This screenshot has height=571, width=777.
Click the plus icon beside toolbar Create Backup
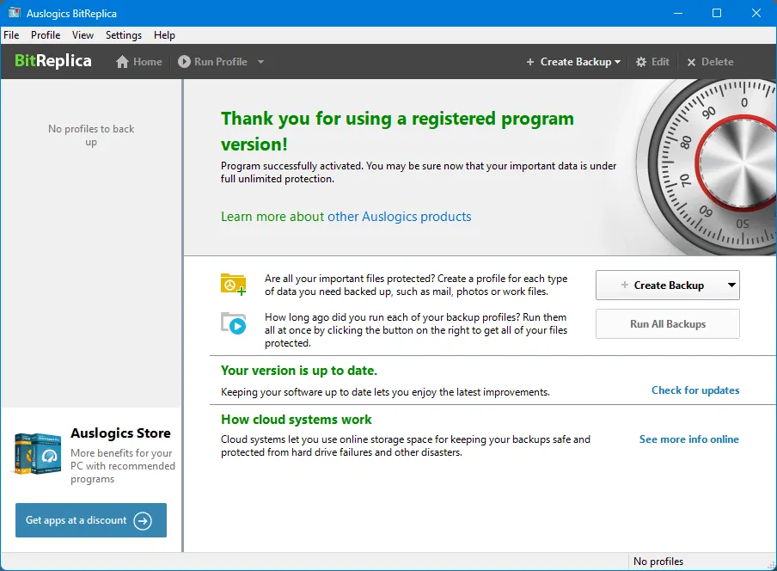click(529, 62)
